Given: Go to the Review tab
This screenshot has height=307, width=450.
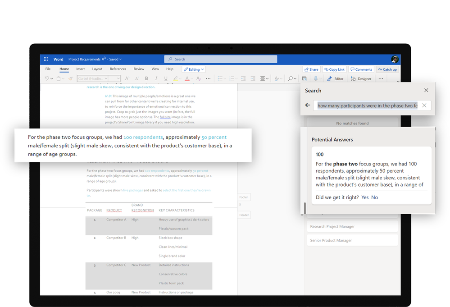Looking at the screenshot, I should (x=139, y=69).
